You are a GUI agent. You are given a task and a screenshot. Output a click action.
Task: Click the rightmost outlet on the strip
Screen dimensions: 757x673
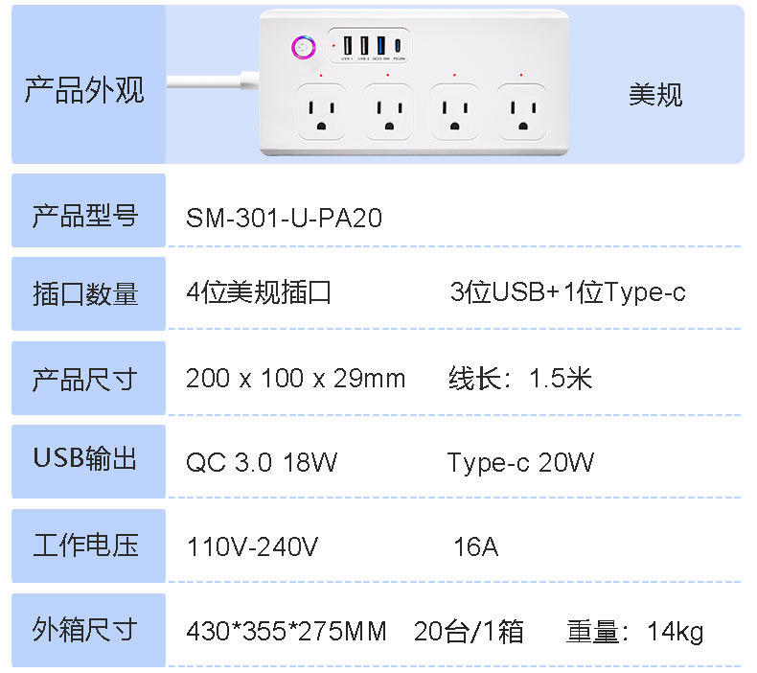point(520,113)
